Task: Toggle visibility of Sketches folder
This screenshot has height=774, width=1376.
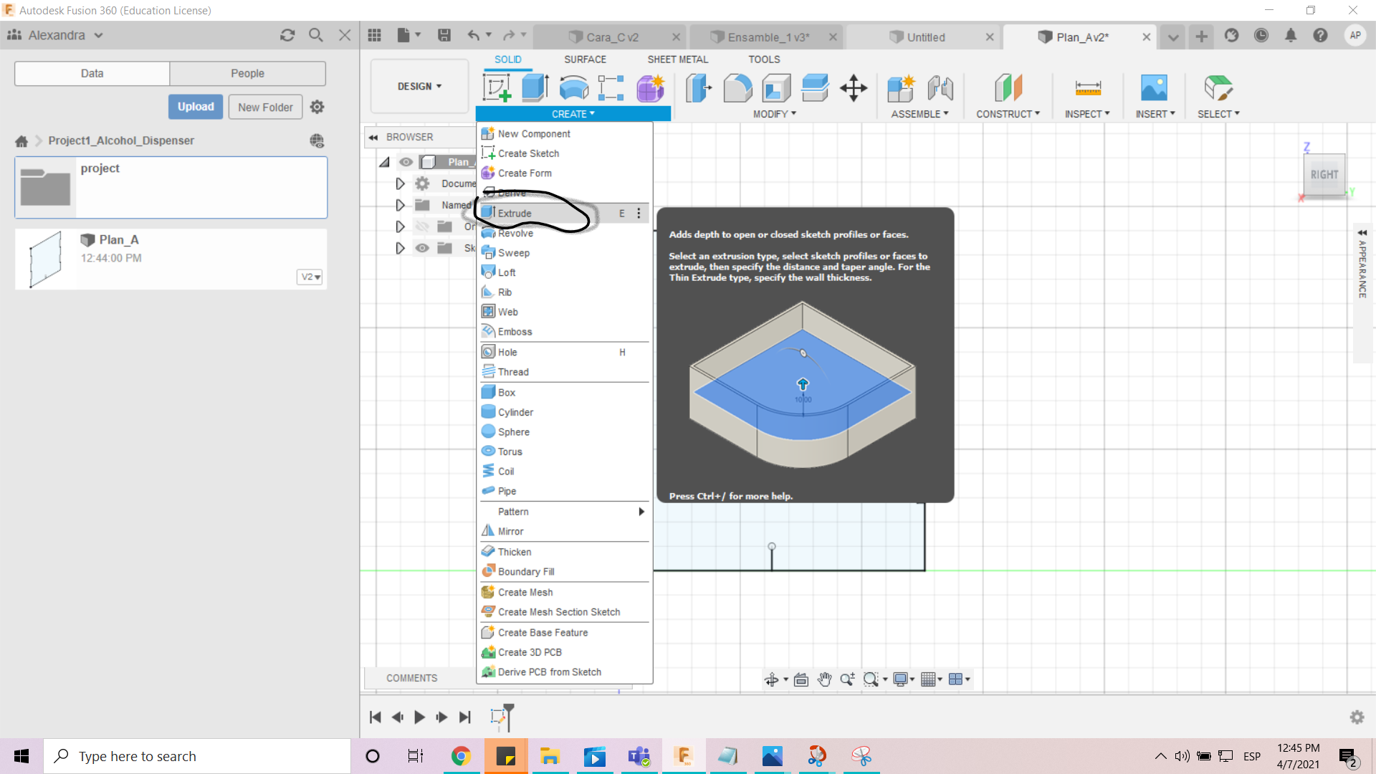Action: click(x=422, y=248)
